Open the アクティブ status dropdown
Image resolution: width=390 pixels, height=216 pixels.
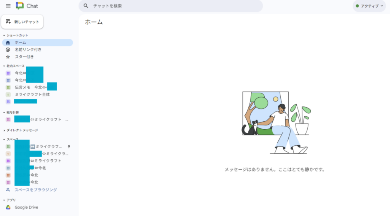(369, 6)
